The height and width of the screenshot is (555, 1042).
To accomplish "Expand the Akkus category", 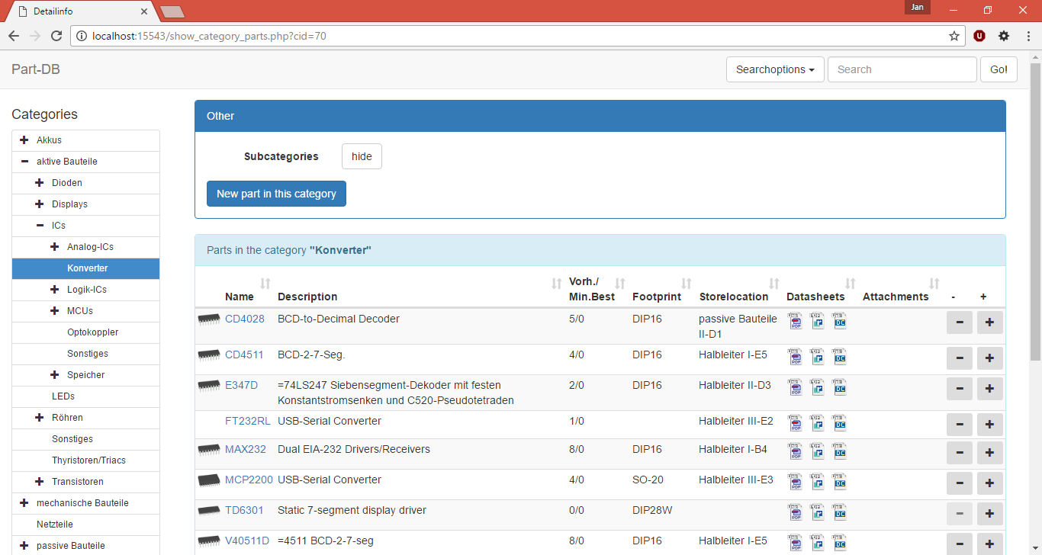I will pos(24,140).
